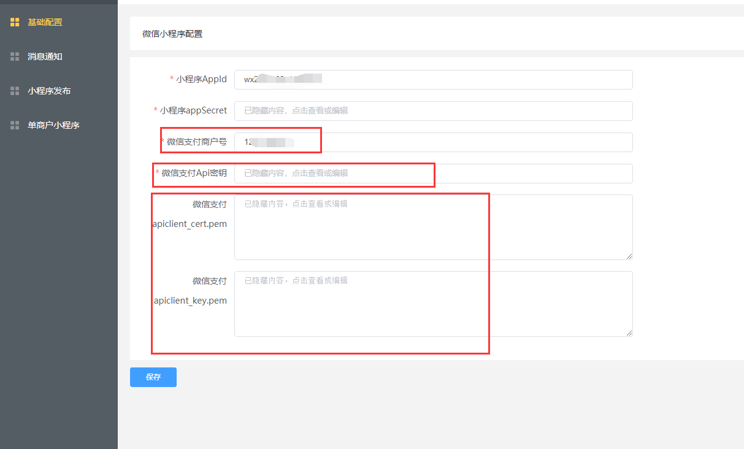Click the 微信支付Api密钥 hidden field
This screenshot has width=744, height=449.
433,174
